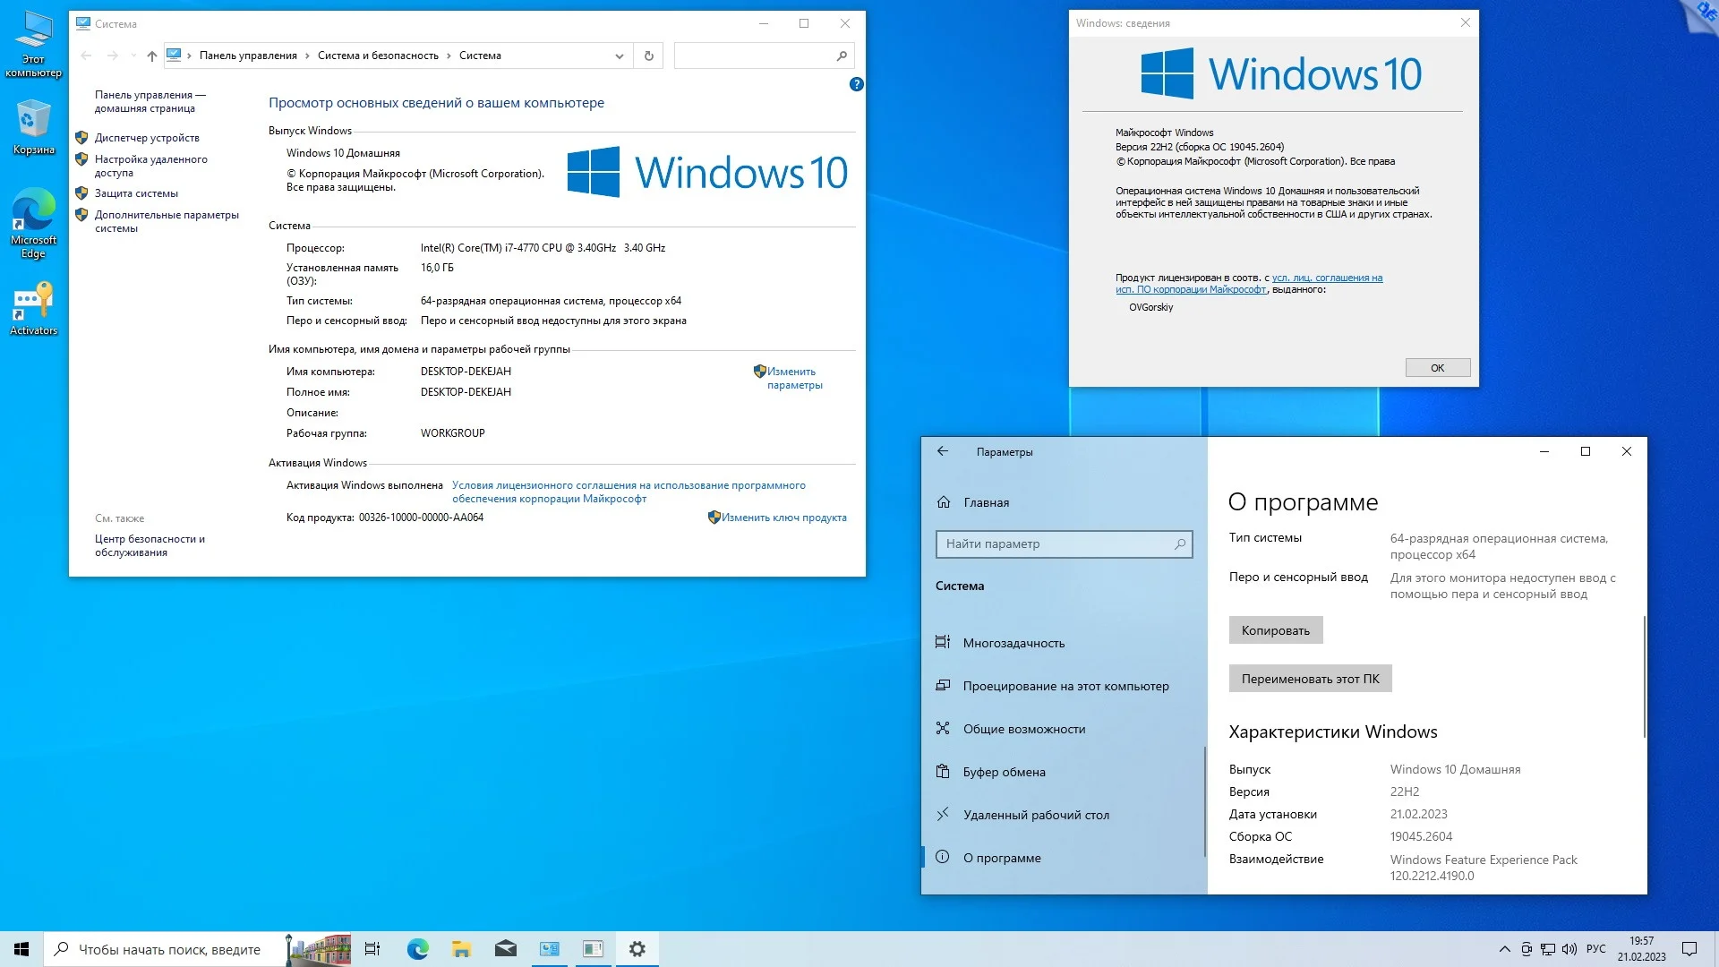
Task: Open the Диспетчер устройств link
Action: [147, 138]
